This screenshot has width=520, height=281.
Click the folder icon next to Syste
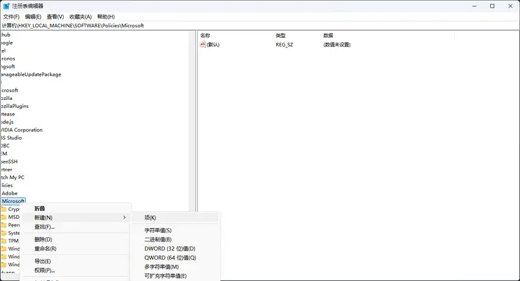click(x=4, y=233)
